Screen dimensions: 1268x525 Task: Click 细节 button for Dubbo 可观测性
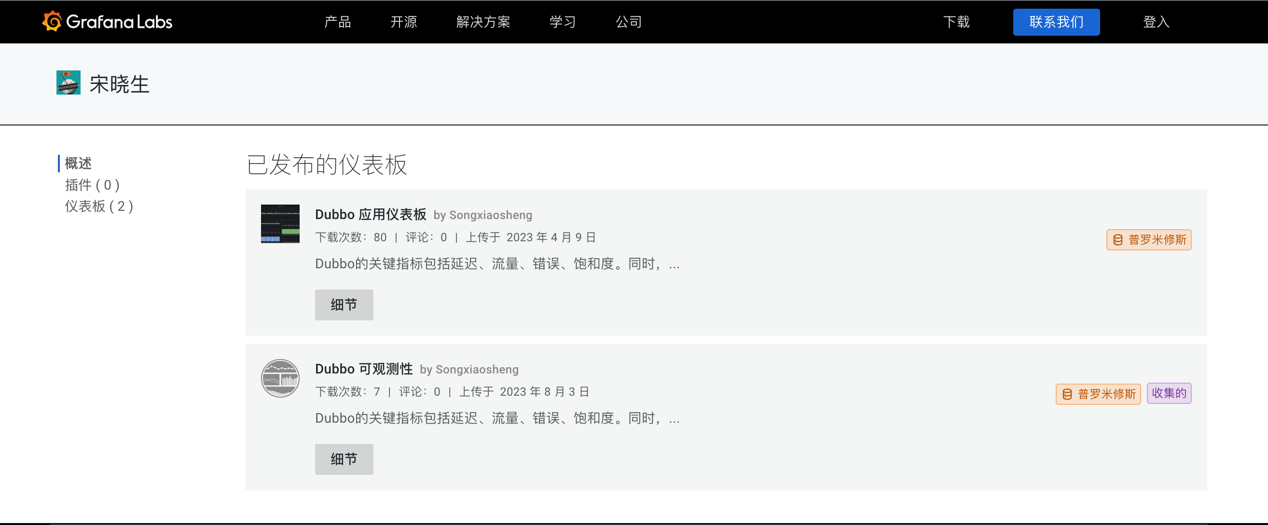pyautogui.click(x=344, y=459)
